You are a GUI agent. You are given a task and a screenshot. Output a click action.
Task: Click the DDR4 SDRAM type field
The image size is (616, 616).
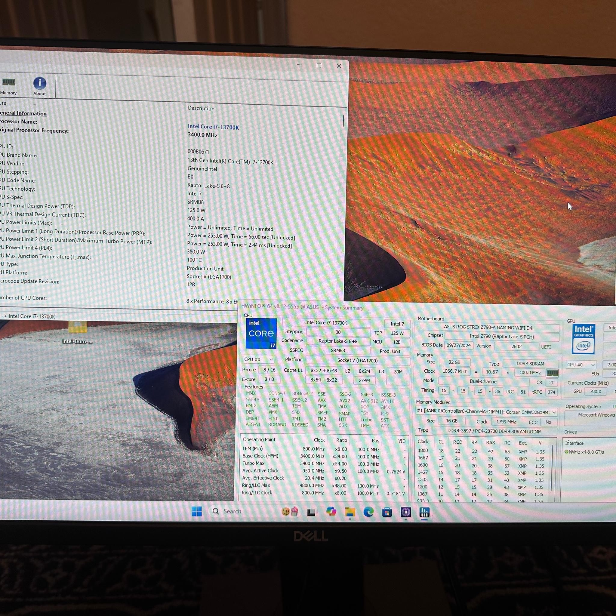point(530,363)
